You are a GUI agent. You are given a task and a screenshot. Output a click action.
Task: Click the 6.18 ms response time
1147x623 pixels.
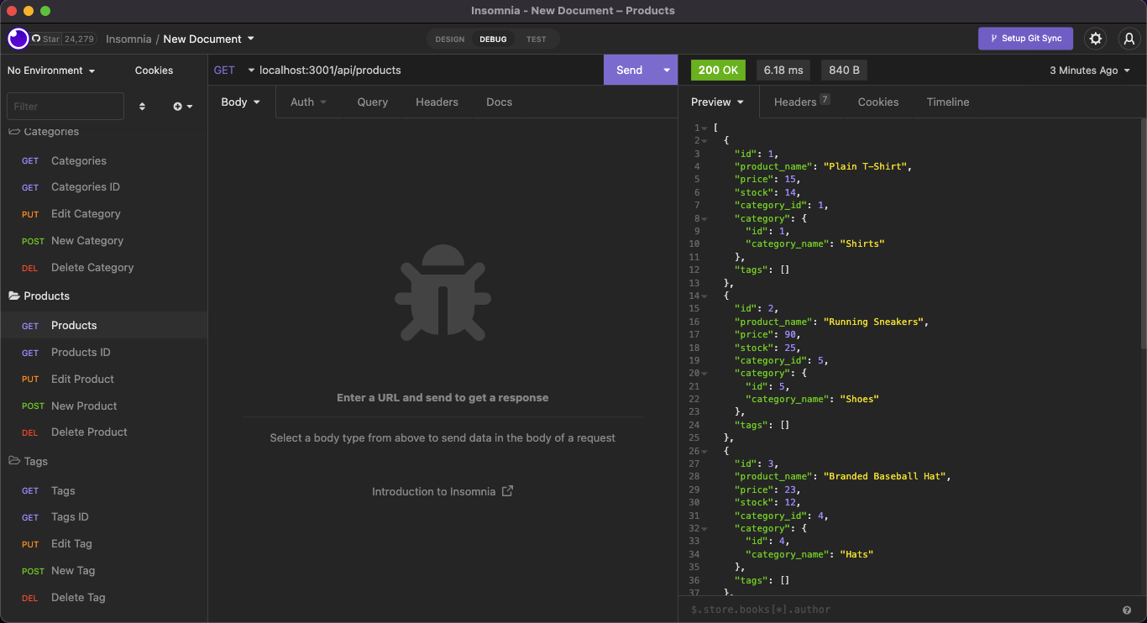pyautogui.click(x=783, y=71)
